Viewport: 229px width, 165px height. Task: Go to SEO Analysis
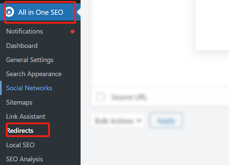point(24,159)
